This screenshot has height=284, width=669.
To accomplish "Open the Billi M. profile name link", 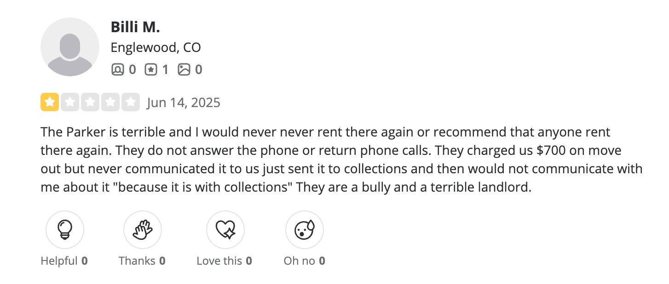I will point(135,27).
